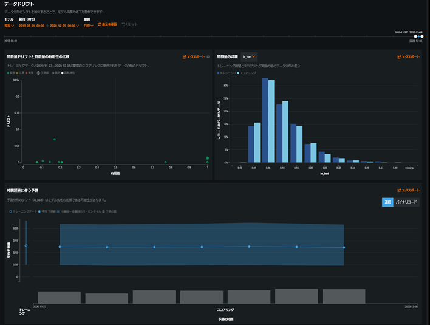Click the white 高有用性 legend dot
This screenshot has width=430, height=325.
tap(62, 73)
